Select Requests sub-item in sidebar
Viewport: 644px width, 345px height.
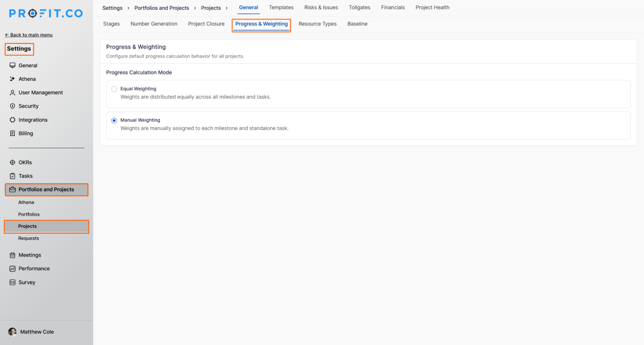click(29, 238)
